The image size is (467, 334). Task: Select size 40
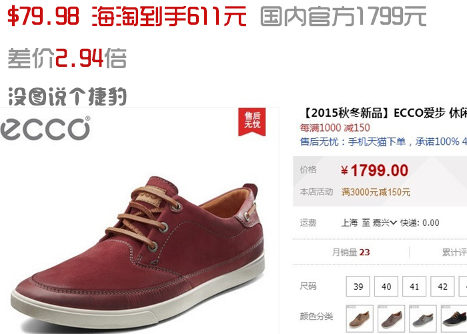pyautogui.click(x=386, y=287)
